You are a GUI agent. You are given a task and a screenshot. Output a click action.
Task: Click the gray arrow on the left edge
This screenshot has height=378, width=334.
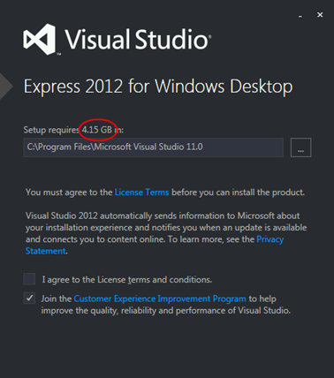click(x=6, y=86)
